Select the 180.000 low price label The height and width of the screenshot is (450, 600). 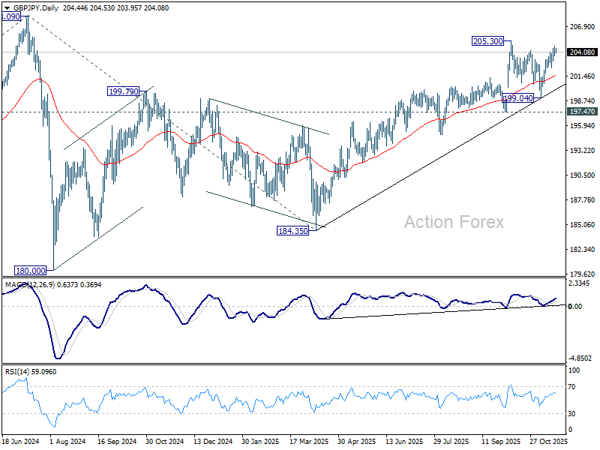[x=30, y=271]
